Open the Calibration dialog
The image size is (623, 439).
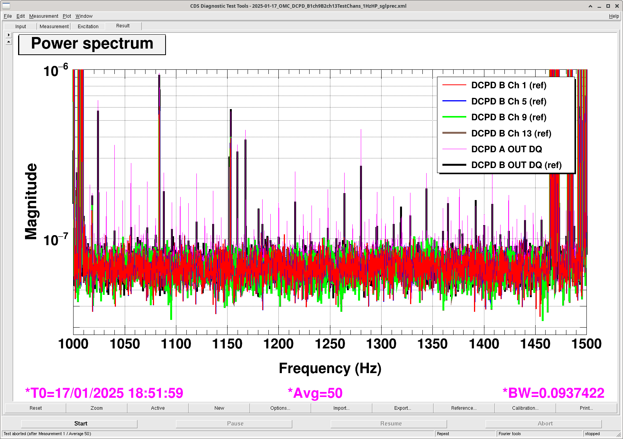click(525, 408)
